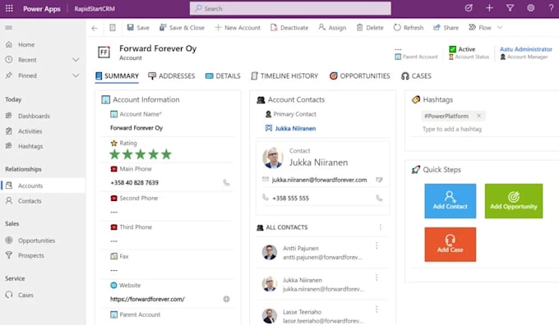Click Assign in the command bar

point(332,28)
